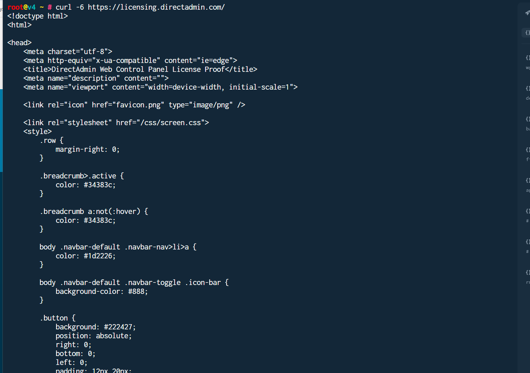Click the '.button {' selector line
The height and width of the screenshot is (373, 530).
57,318
